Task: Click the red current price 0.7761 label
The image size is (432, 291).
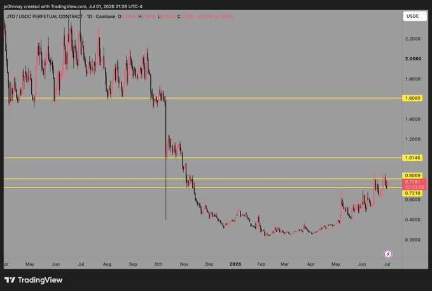Action: coord(414,184)
